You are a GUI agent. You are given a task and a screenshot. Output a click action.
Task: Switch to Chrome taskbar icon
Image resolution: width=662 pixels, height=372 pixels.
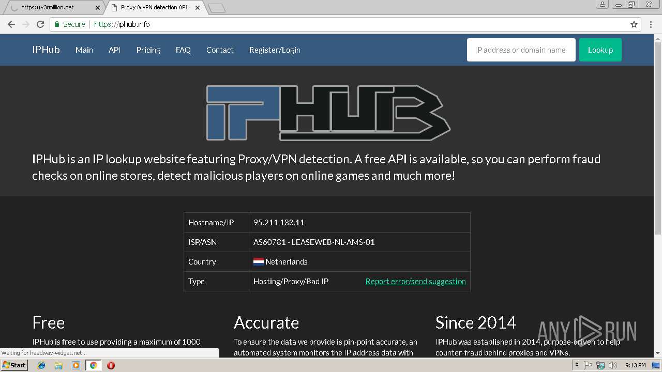point(93,365)
